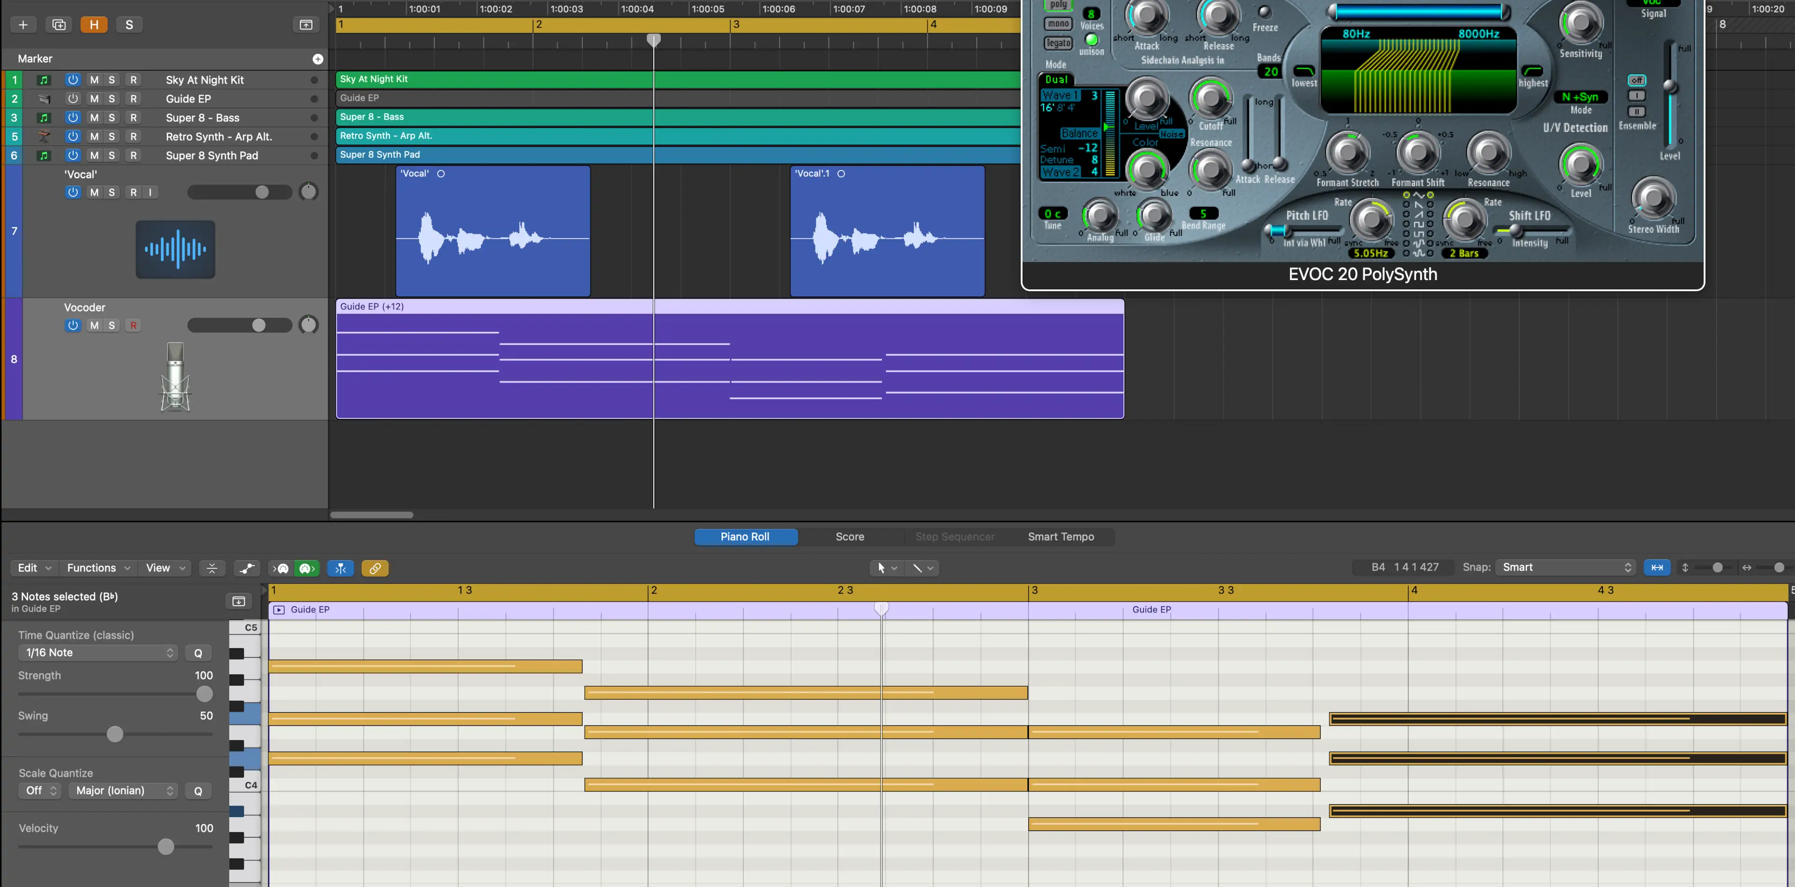The width and height of the screenshot is (1795, 887).
Task: Expand the Functions menu in Piano Roll
Action: click(96, 568)
